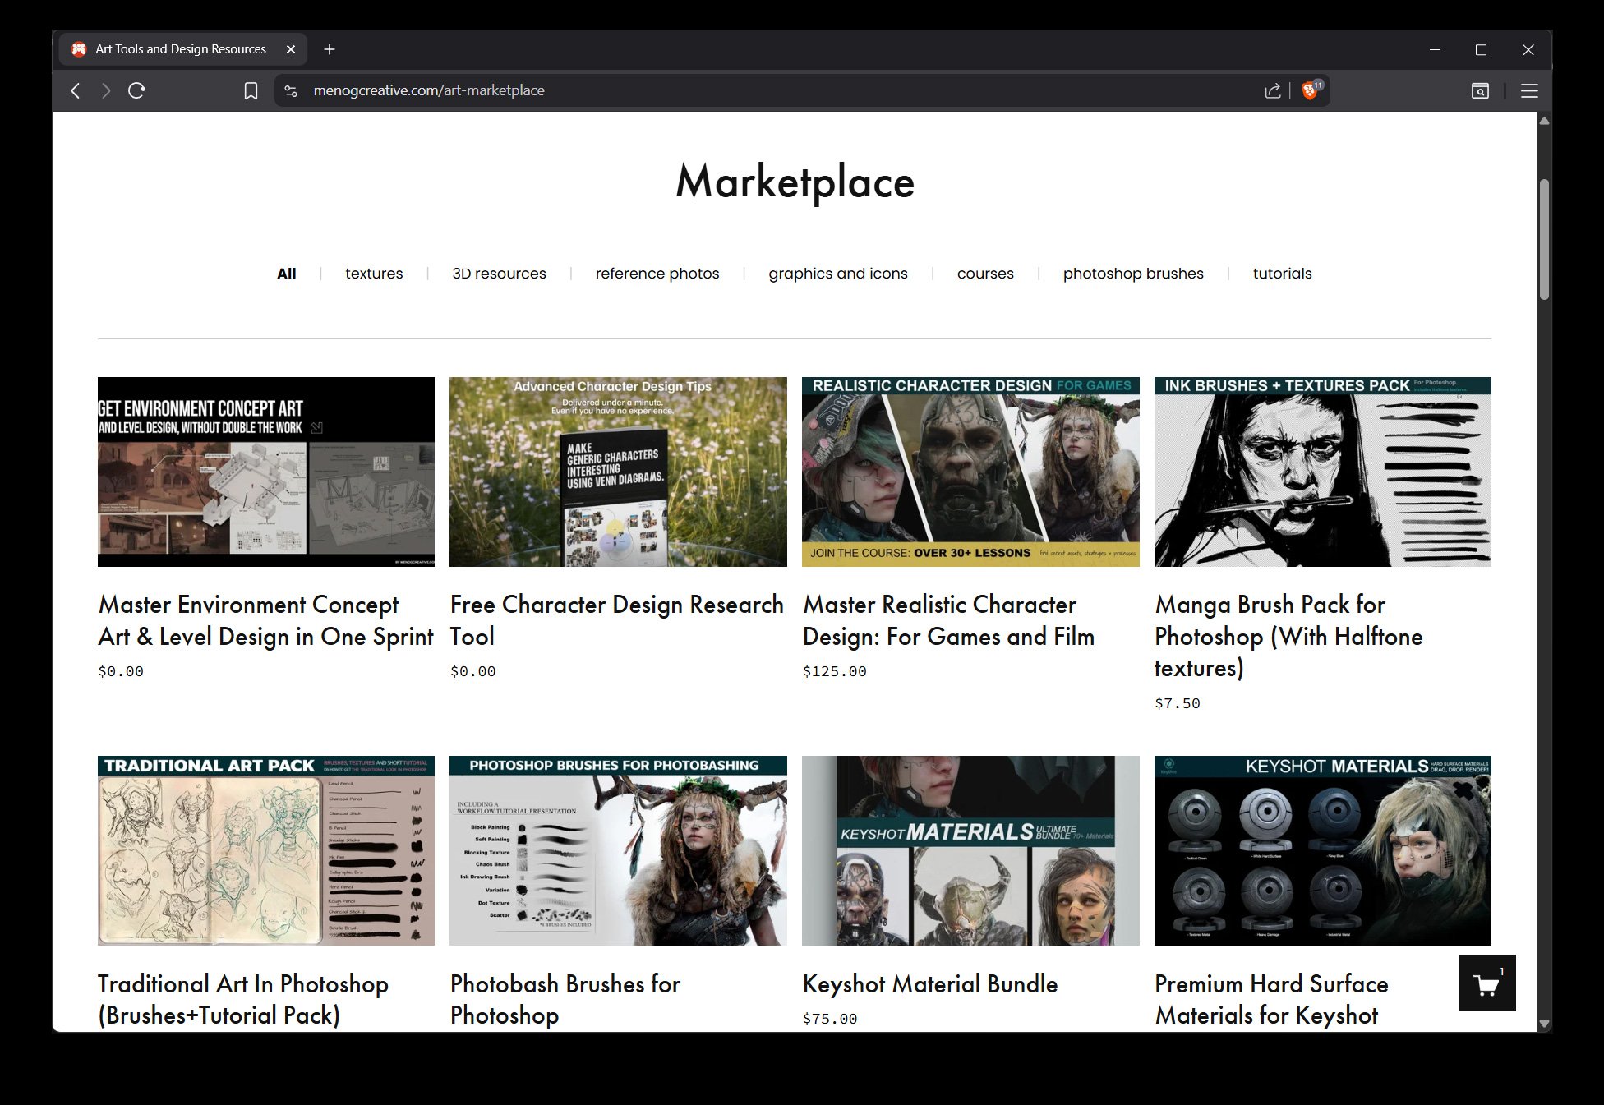Open Traditional Art In Photoshop link
Image resolution: width=1604 pixels, height=1105 pixels.
[243, 999]
